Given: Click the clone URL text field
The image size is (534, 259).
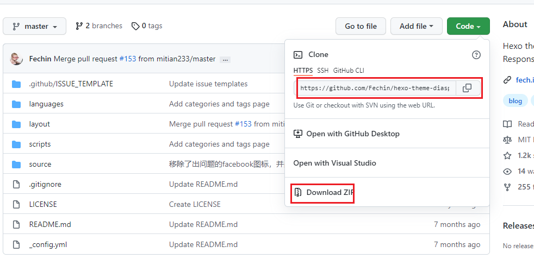Looking at the screenshot, I should tap(375, 88).
